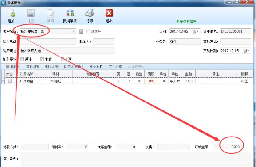The height and width of the screenshot is (167, 256).
Task: Click the 保存 (save) floppy disk icon
Action: coord(31,13)
